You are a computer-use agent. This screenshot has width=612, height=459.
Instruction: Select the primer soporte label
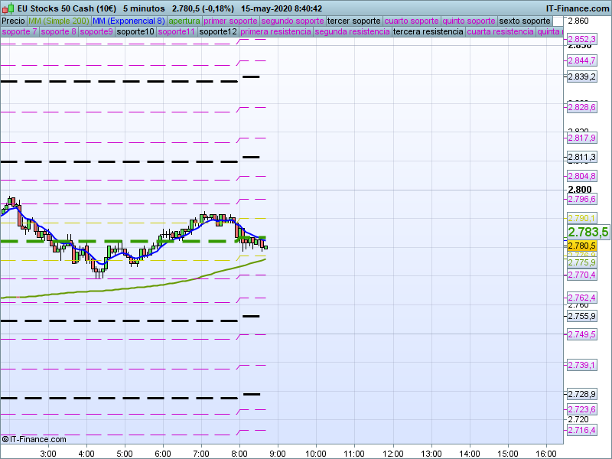[x=230, y=21]
